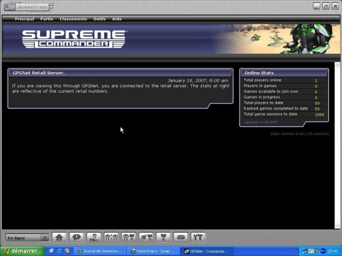Click the host game hand-and-robot icon
The height and width of the screenshot is (256, 342).
tap(94, 237)
